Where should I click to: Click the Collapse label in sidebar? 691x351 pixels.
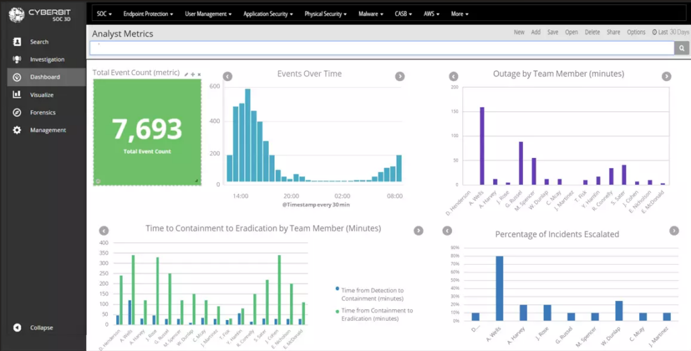41,327
